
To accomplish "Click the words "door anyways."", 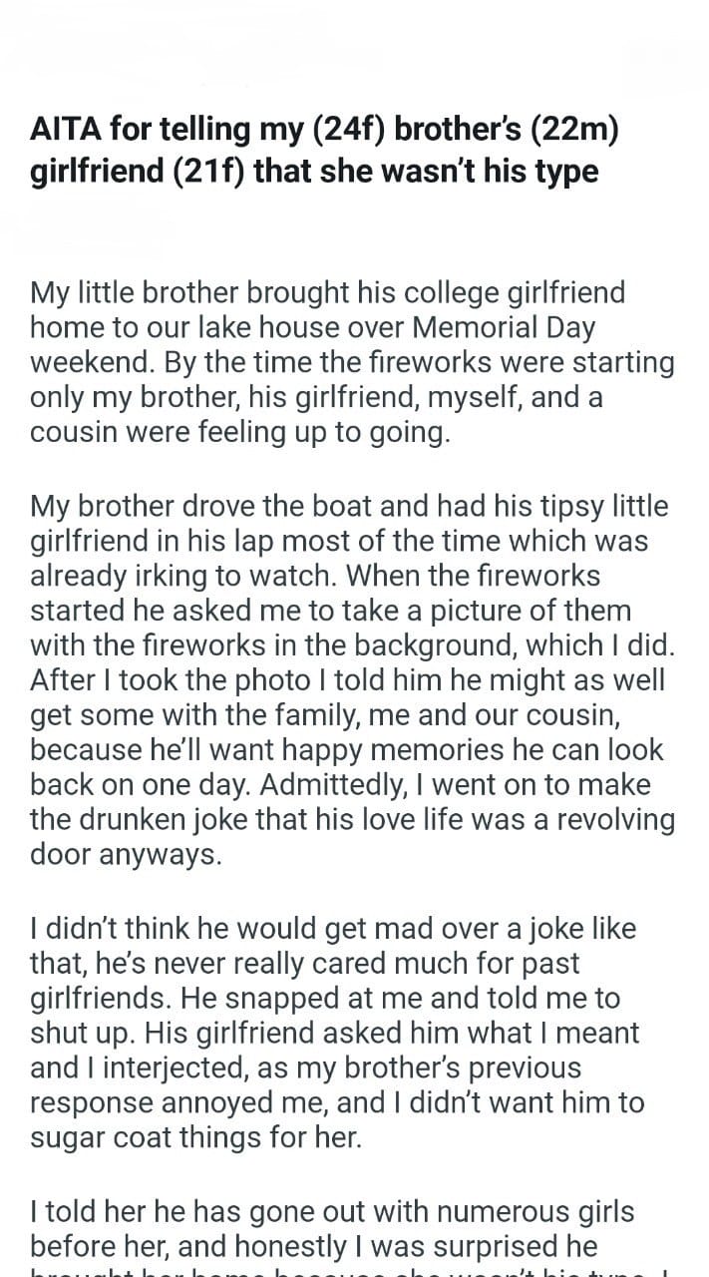I will (x=127, y=855).
